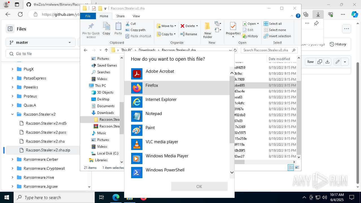Click the taskbar search box
361x203 pixels.
click(54, 197)
